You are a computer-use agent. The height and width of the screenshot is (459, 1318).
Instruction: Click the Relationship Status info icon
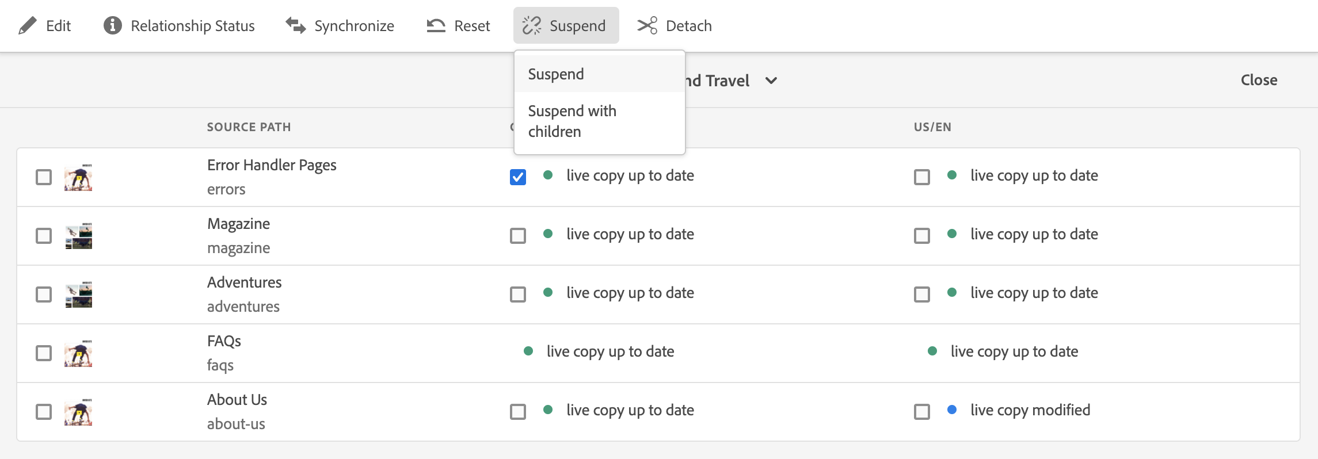tap(113, 26)
